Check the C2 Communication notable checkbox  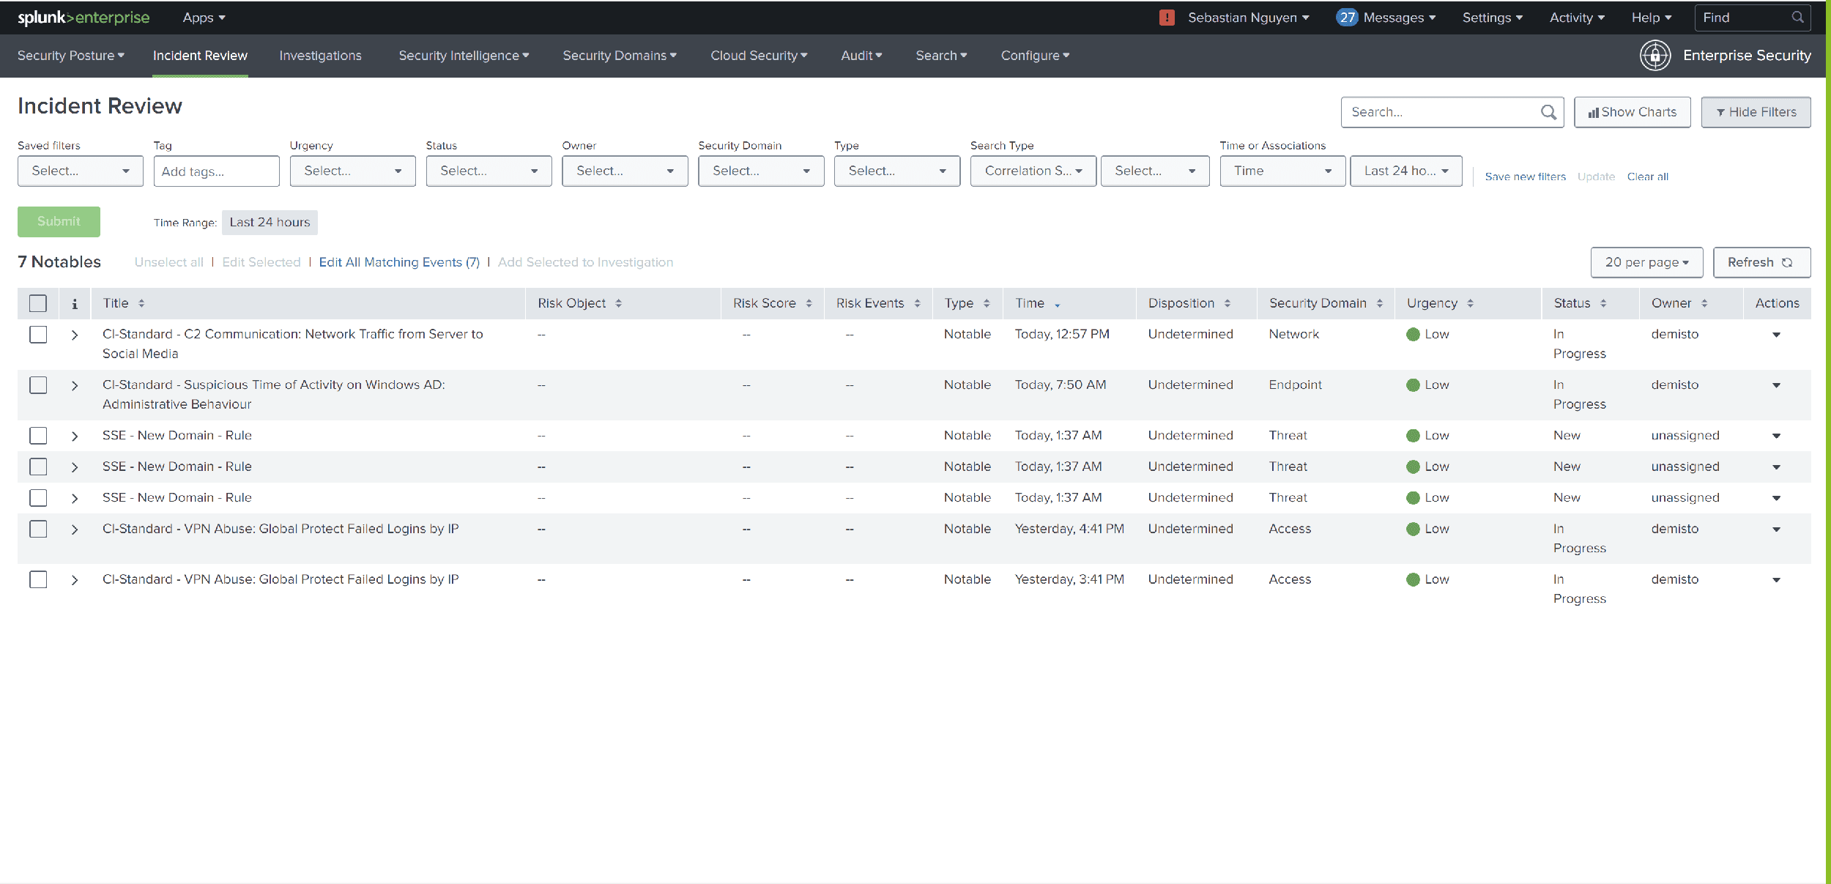(38, 335)
